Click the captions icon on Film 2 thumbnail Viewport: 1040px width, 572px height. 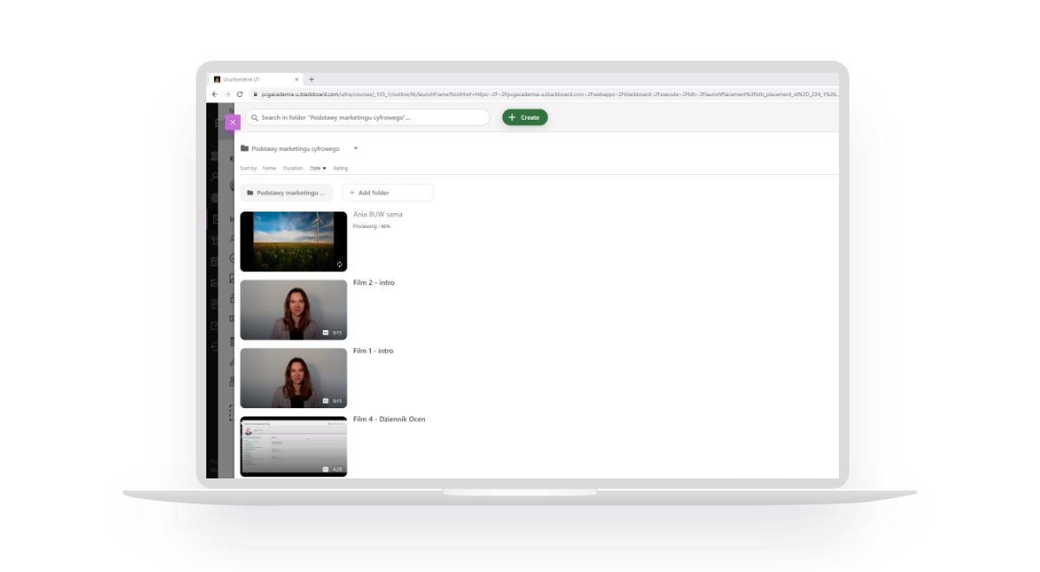click(x=326, y=333)
